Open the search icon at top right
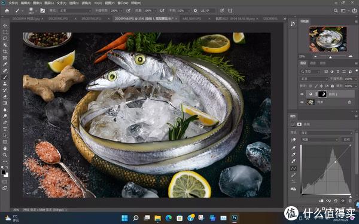 tap(336, 11)
